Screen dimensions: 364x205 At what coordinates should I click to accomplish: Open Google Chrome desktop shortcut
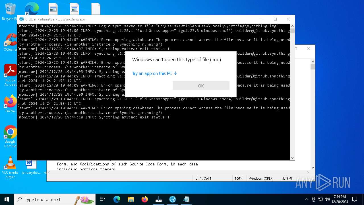pyautogui.click(x=10, y=136)
